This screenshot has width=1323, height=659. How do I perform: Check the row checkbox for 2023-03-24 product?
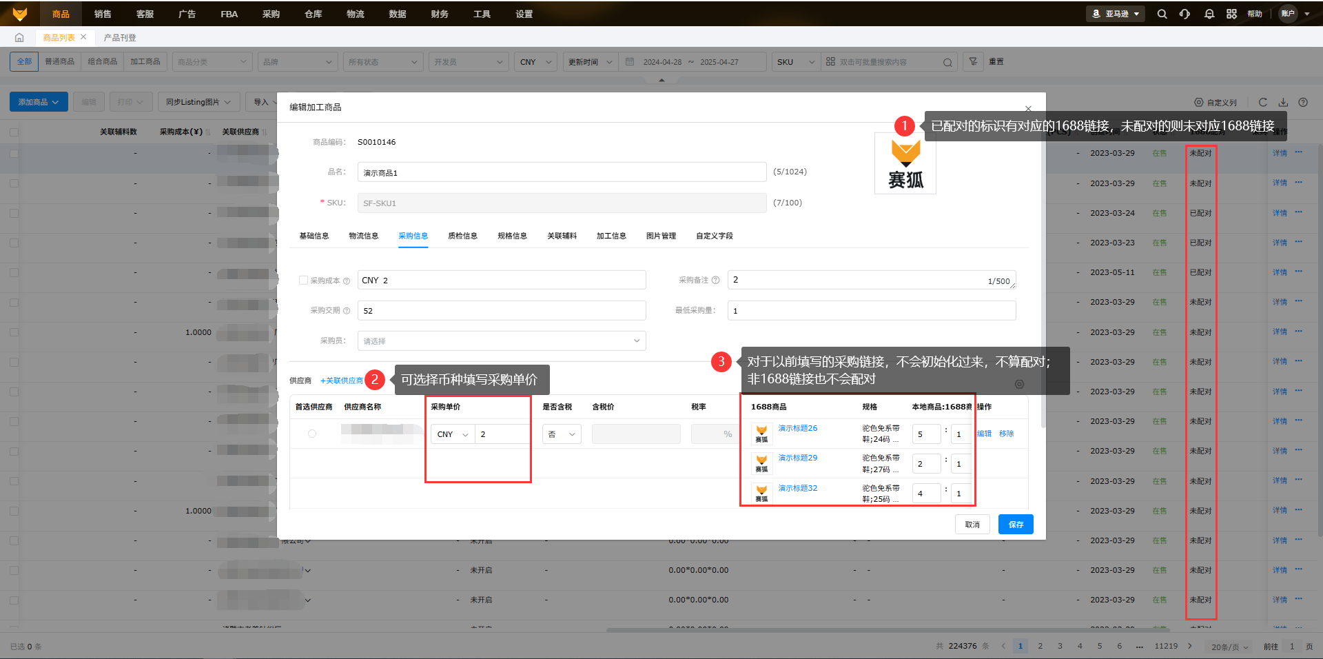[14, 213]
